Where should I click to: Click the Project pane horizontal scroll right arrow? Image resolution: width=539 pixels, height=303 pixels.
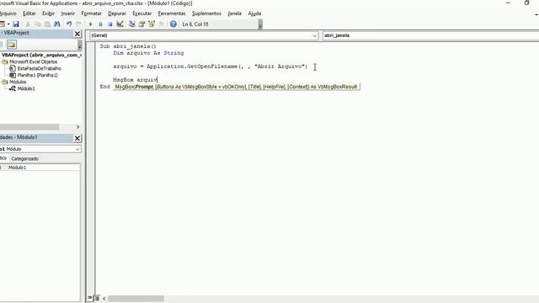click(77, 127)
